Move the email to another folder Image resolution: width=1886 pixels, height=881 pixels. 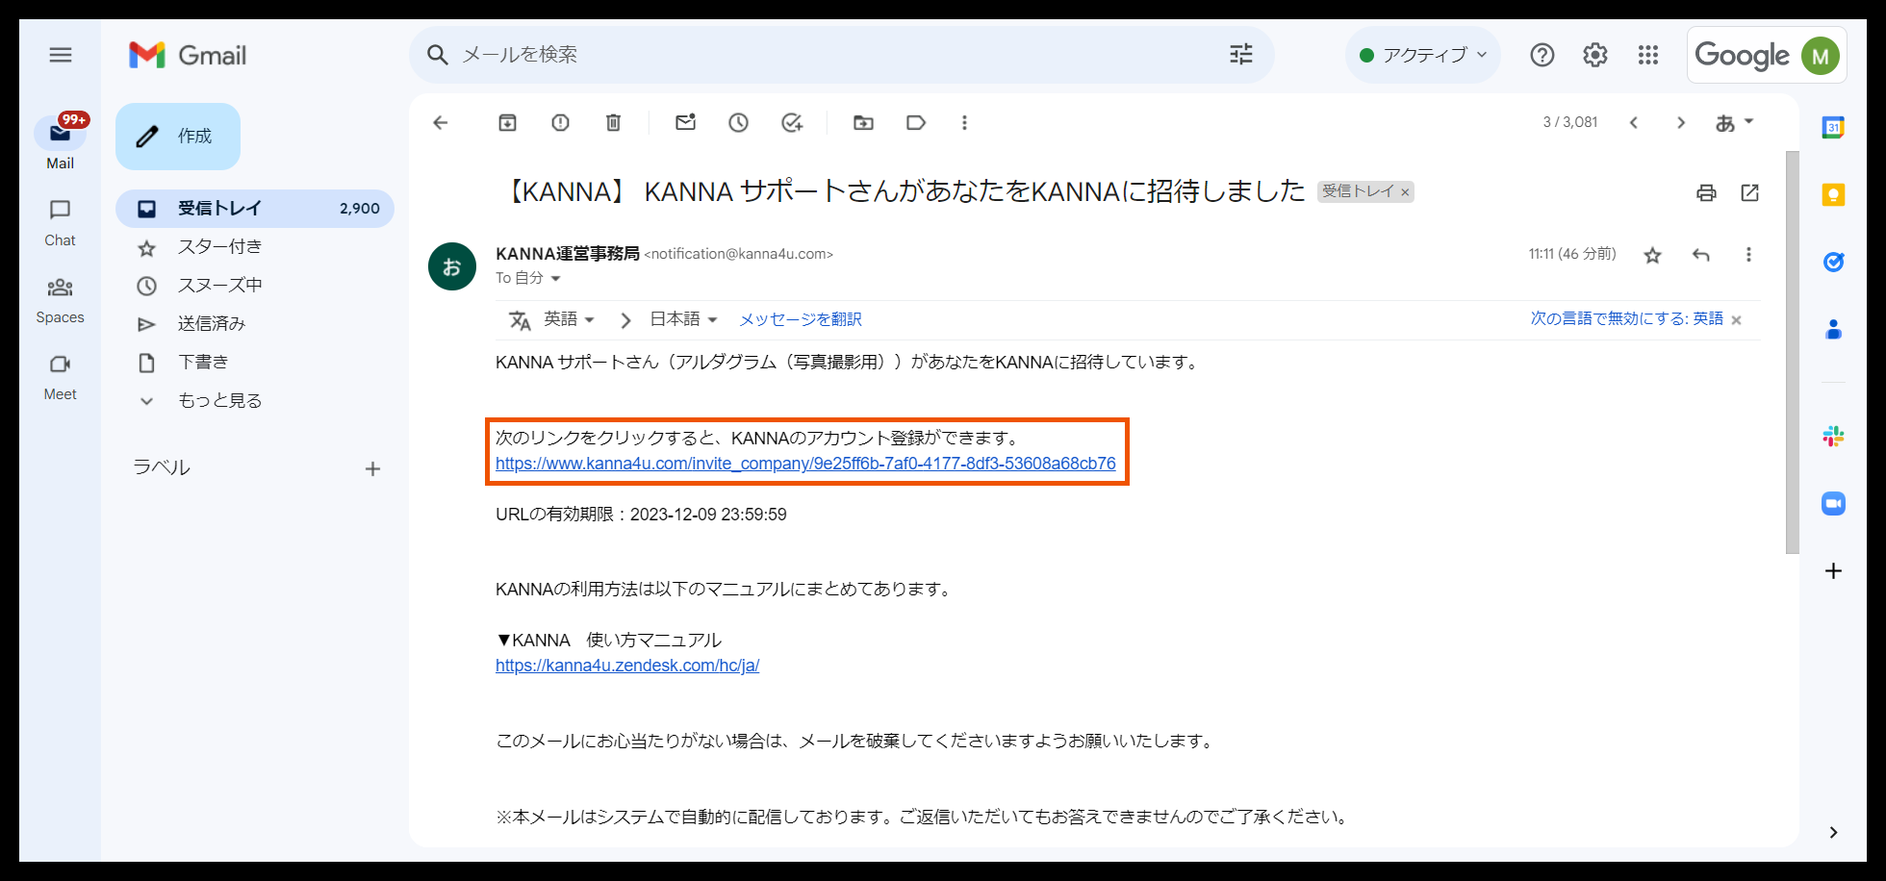862,122
